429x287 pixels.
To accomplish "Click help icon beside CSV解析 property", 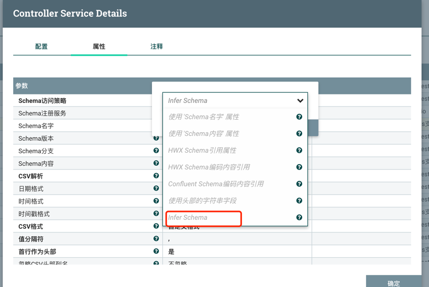I will click(x=156, y=176).
